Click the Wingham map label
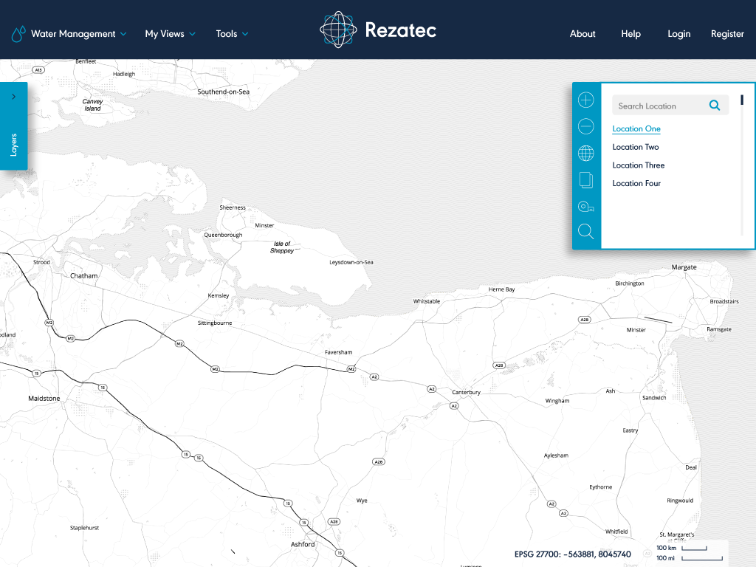Screen dimensions: 756x567 pos(557,401)
